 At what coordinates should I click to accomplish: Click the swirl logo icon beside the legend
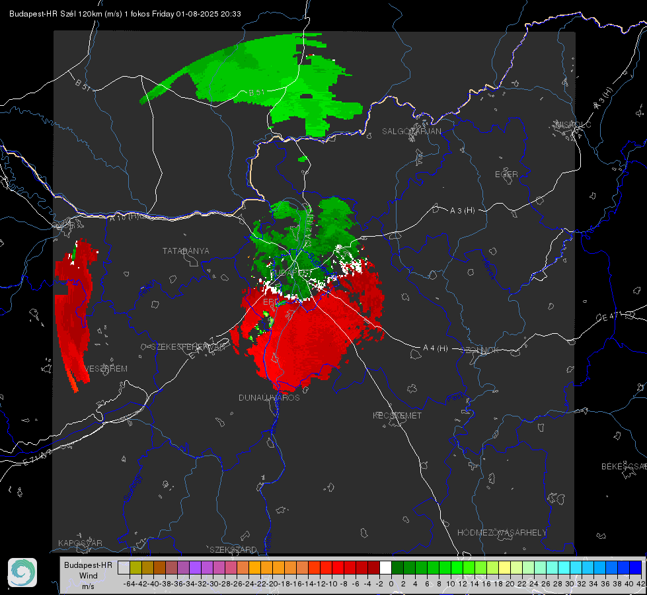(x=22, y=573)
